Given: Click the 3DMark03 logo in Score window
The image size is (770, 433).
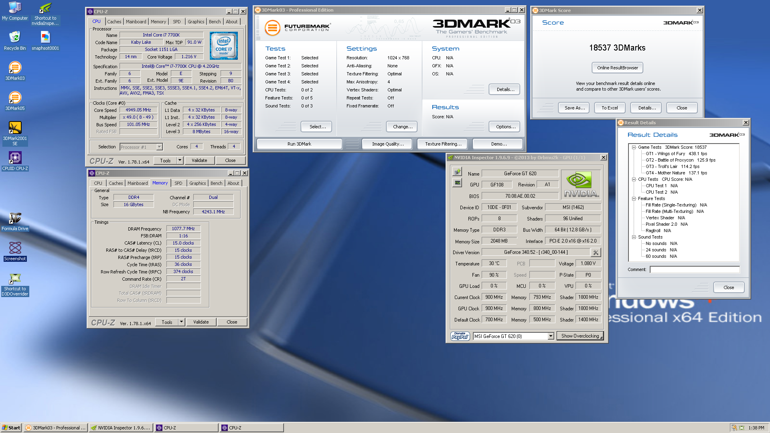Looking at the screenshot, I should coord(681,22).
